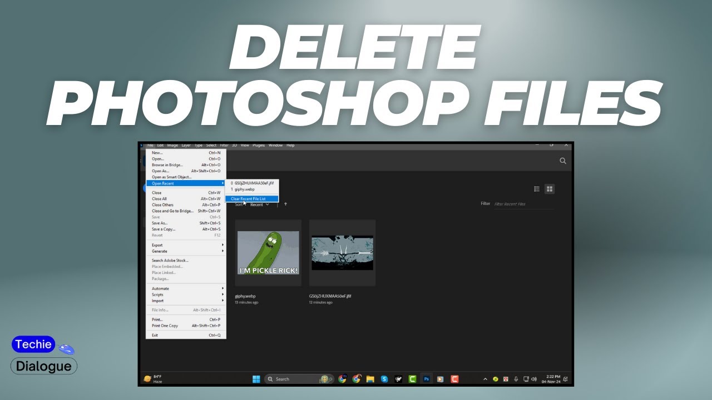Screen dimensions: 712x400
Task: Open the Type menu
Action: tap(199, 146)
